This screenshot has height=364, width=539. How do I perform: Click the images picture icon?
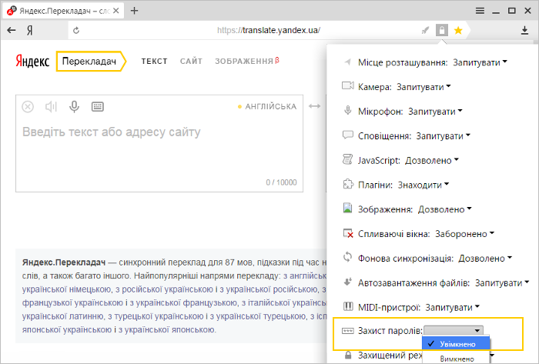point(347,208)
